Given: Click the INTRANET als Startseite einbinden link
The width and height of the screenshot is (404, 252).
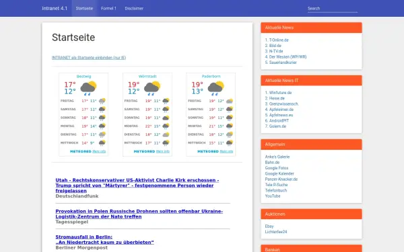Looking at the screenshot, I should pos(89,58).
